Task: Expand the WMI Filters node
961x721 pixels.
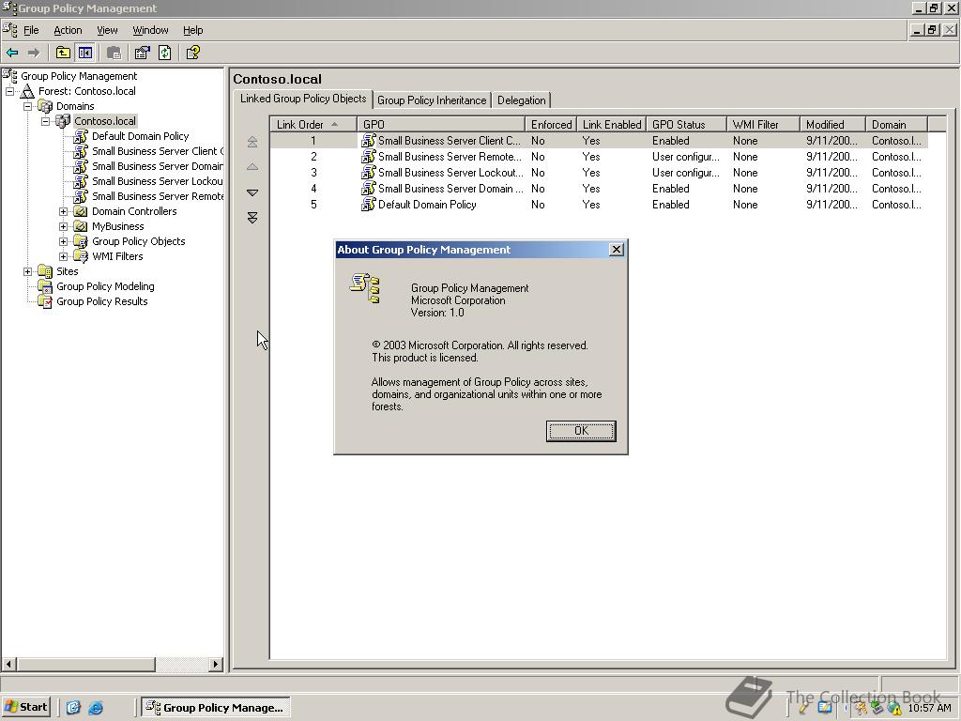Action: [63, 256]
